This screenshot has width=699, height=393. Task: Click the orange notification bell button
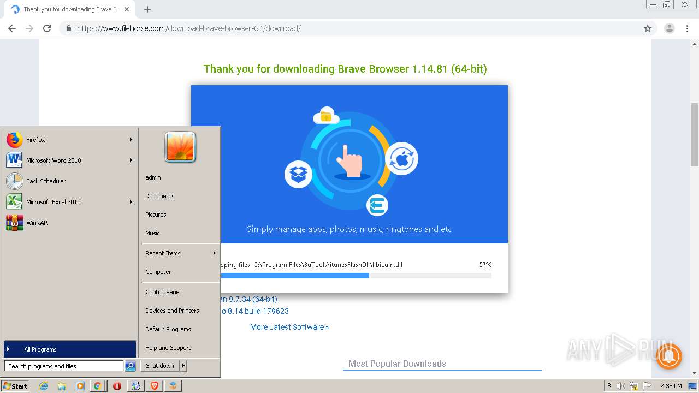668,356
